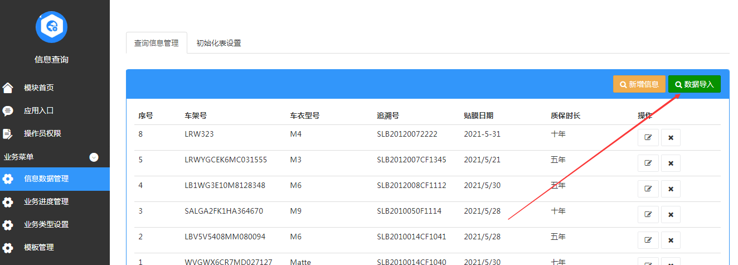This screenshot has height=265, width=738.
Task: Delete row SALGA2FK1HA364670
Action: coord(671,214)
